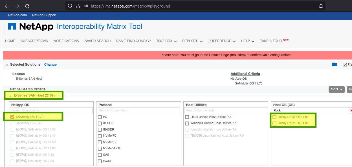Open the NetApp Support link
Viewport: 352px width, 167px height.
click(44, 15)
